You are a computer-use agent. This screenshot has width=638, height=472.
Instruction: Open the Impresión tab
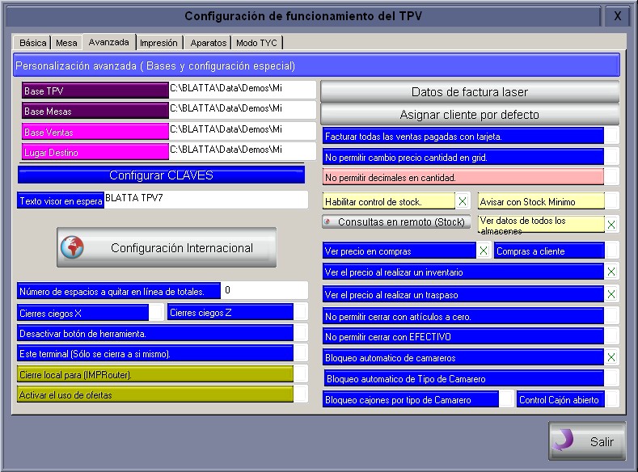(158, 43)
